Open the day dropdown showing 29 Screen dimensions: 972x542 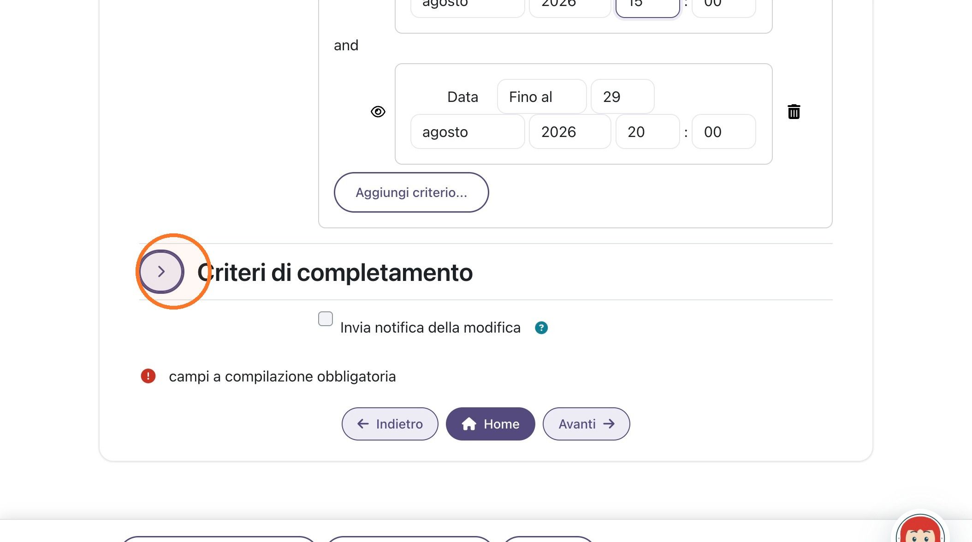coord(622,96)
